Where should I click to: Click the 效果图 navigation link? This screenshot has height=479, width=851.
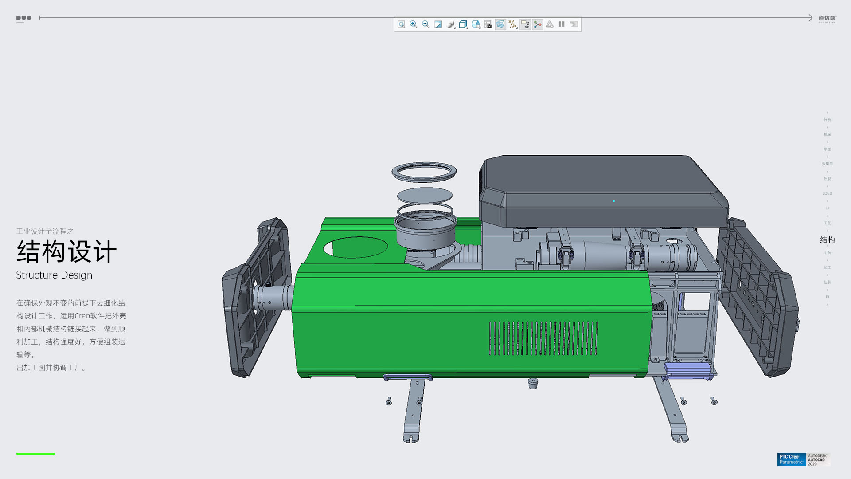827,164
